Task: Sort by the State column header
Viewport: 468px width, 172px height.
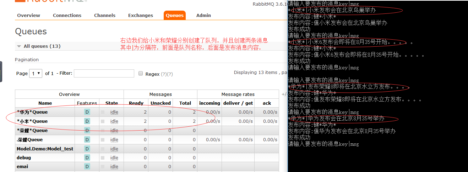Action: point(111,103)
